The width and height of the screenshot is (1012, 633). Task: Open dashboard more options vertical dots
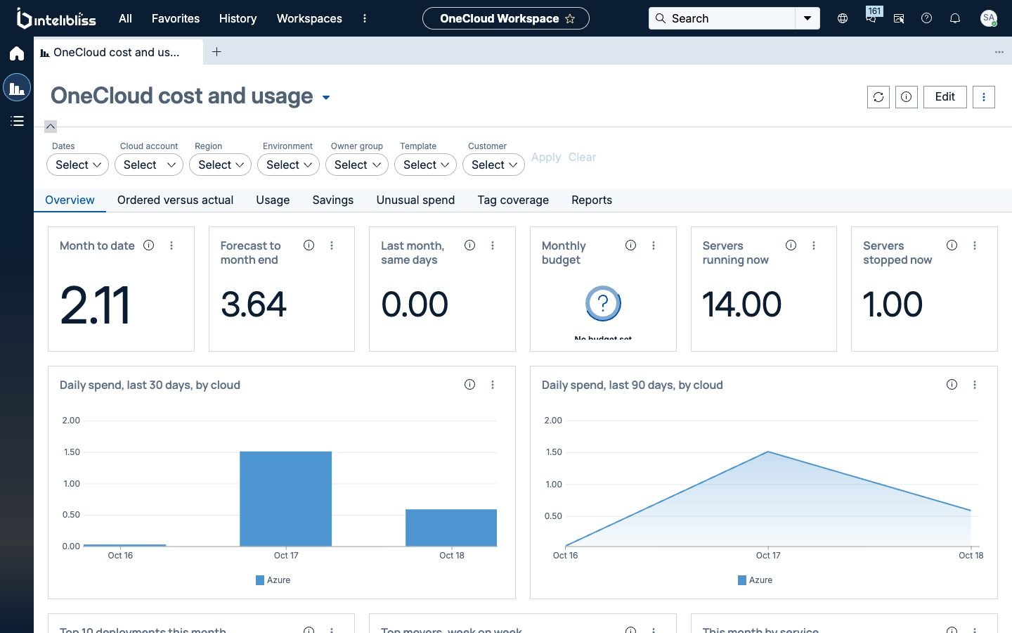coord(984,97)
